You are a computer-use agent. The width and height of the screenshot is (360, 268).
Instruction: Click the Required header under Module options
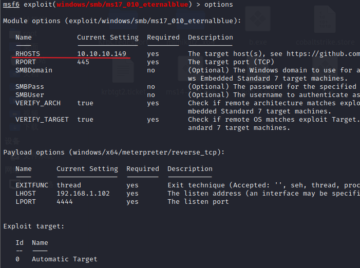163,37
